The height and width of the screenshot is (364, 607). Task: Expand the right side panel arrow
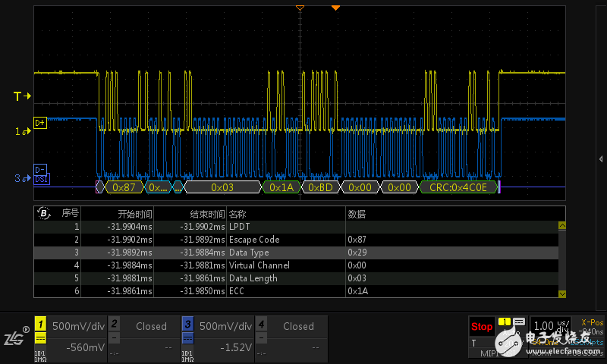pos(601,158)
